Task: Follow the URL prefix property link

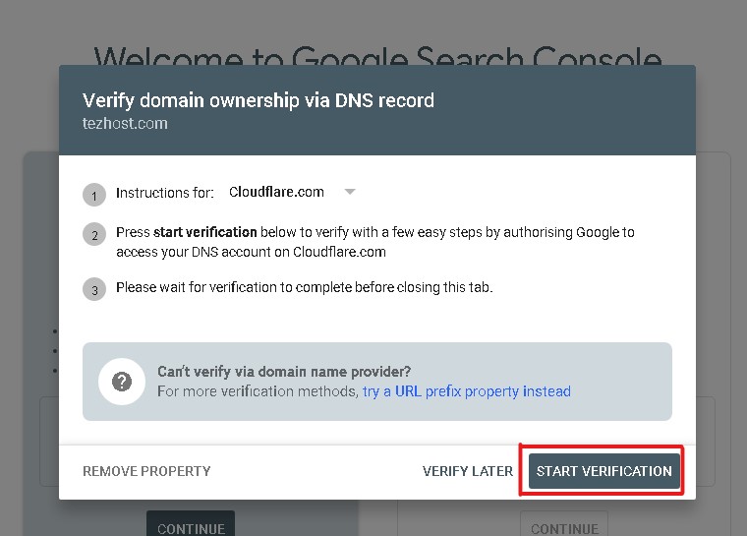Action: 467,391
